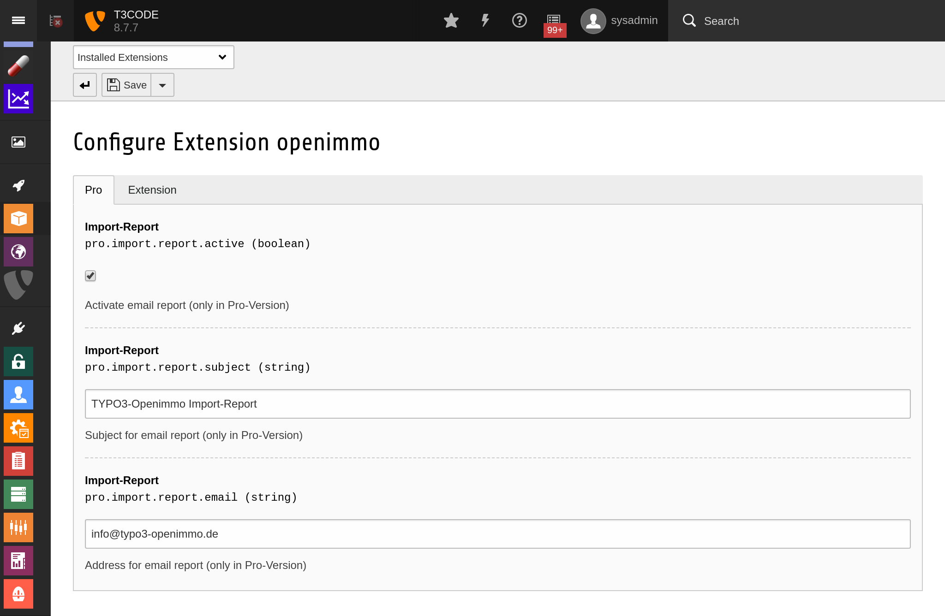Select the Pro tab
The width and height of the screenshot is (945, 616).
[93, 190]
